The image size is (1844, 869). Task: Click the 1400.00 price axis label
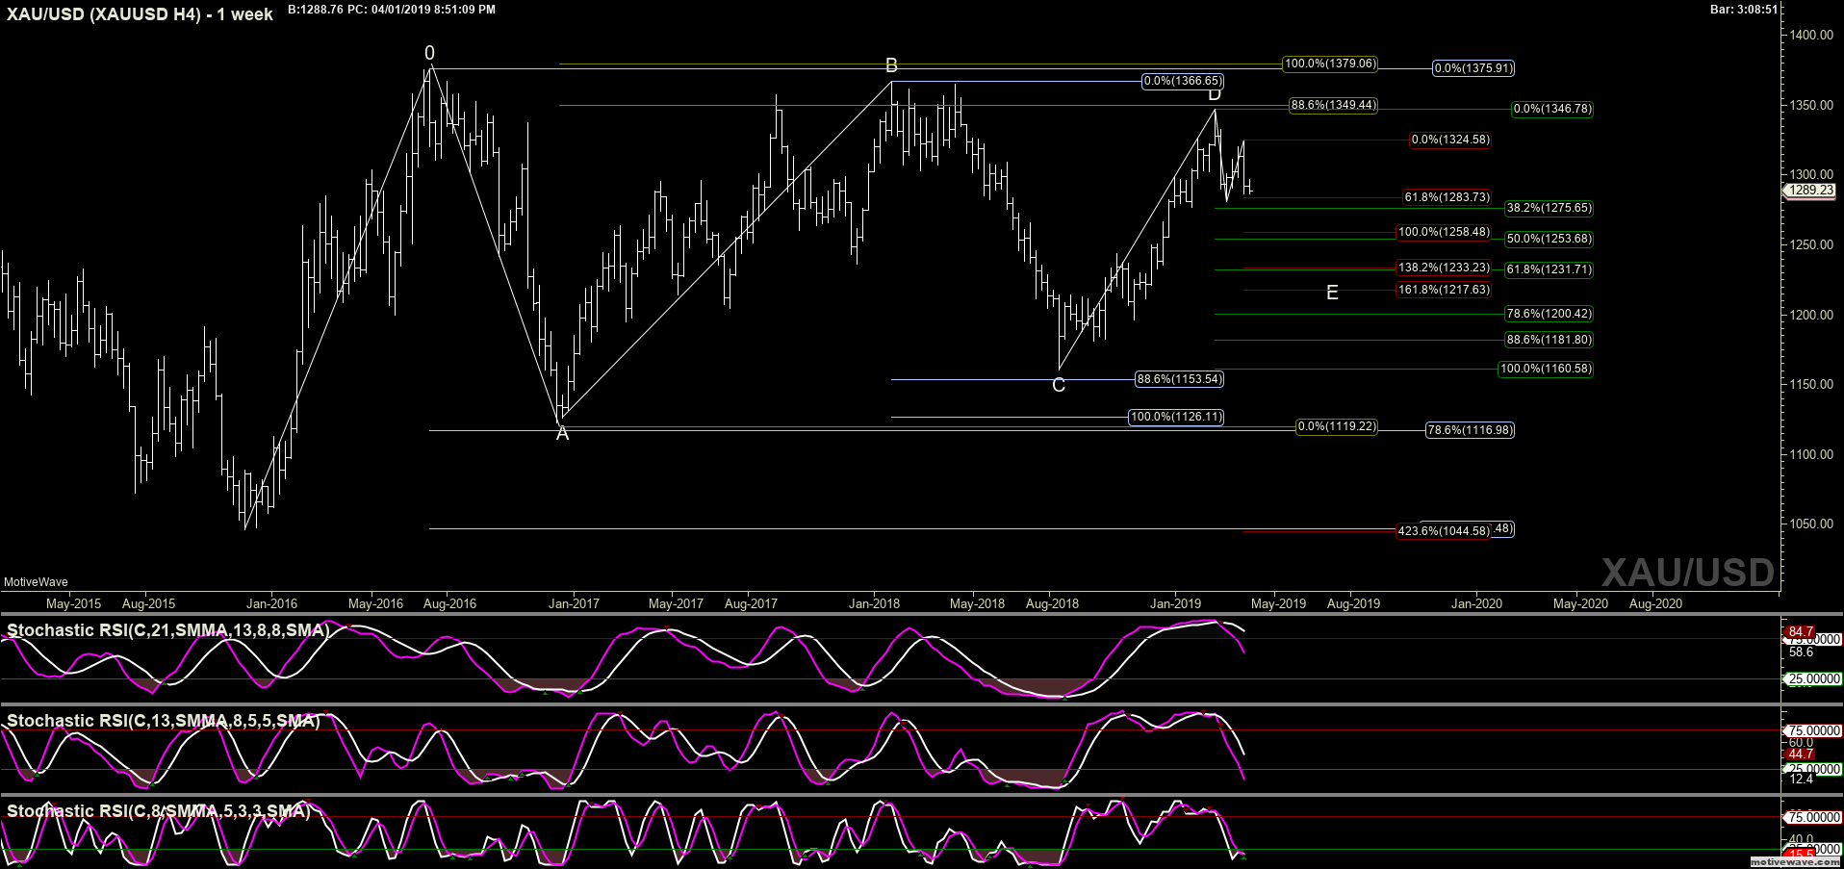(x=1811, y=35)
